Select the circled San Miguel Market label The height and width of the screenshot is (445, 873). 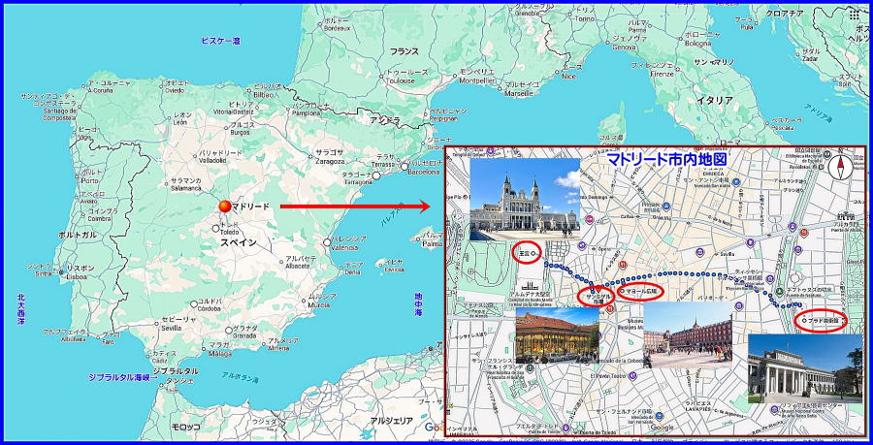[595, 296]
